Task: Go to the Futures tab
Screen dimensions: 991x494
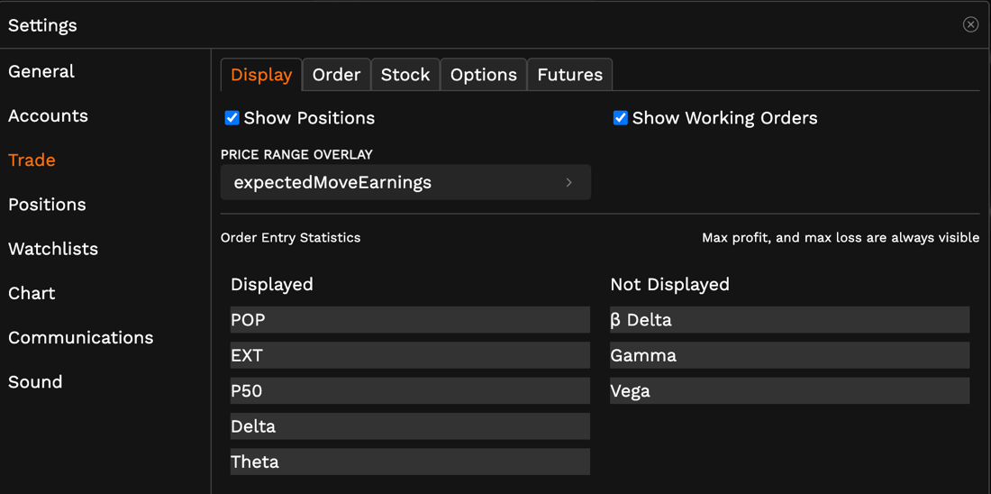Action: tap(569, 75)
